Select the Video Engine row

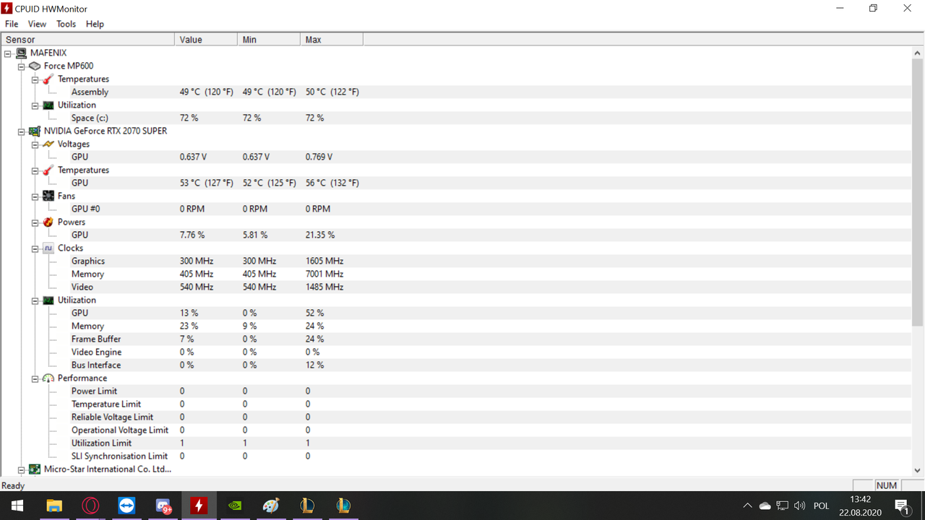(x=456, y=352)
